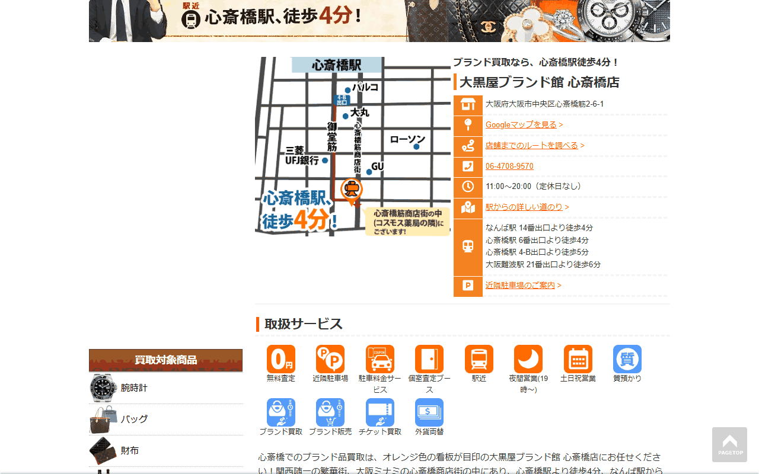Click the text 大阪難波駅 21番出口より徒歩6分
The image size is (759, 474).
pos(543,264)
